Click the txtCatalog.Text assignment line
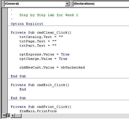This screenshot has height=119, width=129. click(x=41, y=37)
